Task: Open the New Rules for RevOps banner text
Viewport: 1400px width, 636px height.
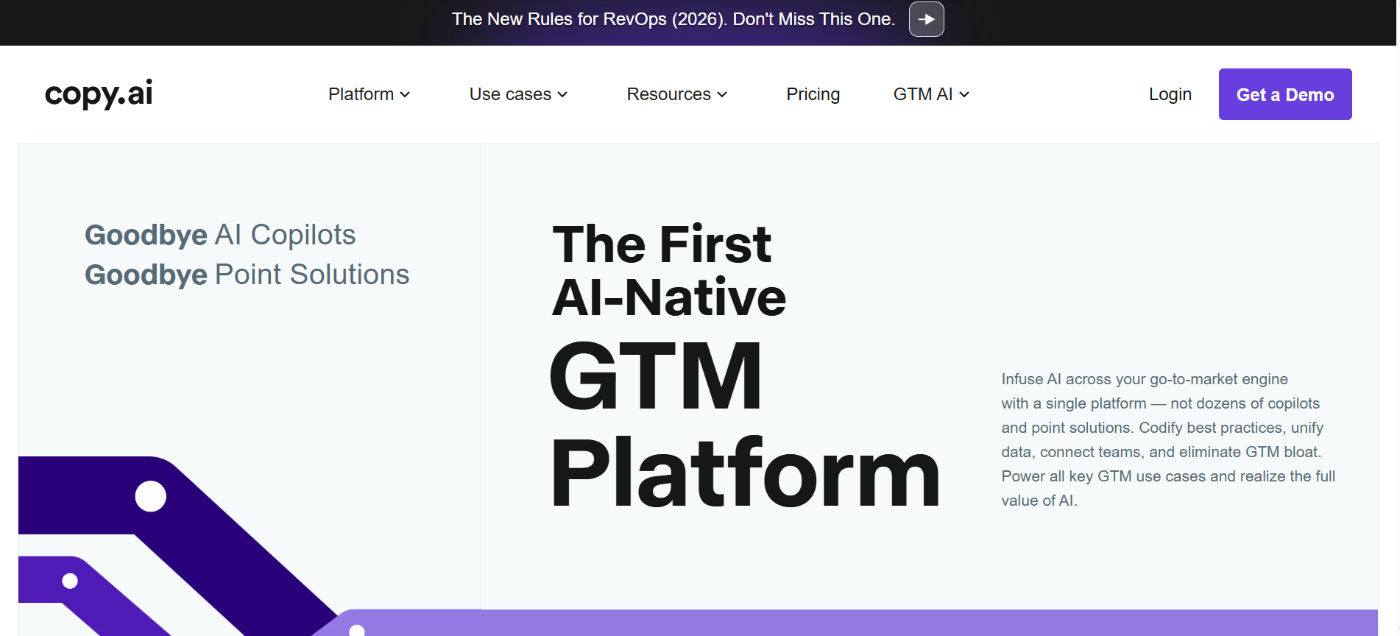Action: (x=673, y=19)
